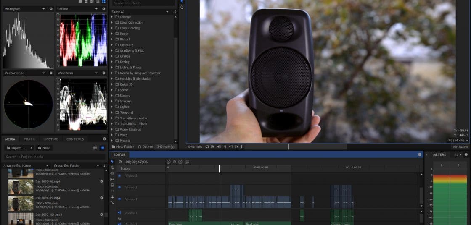Click the Set In Point viewer icon
The height and width of the screenshot is (225, 471).
click(213, 147)
